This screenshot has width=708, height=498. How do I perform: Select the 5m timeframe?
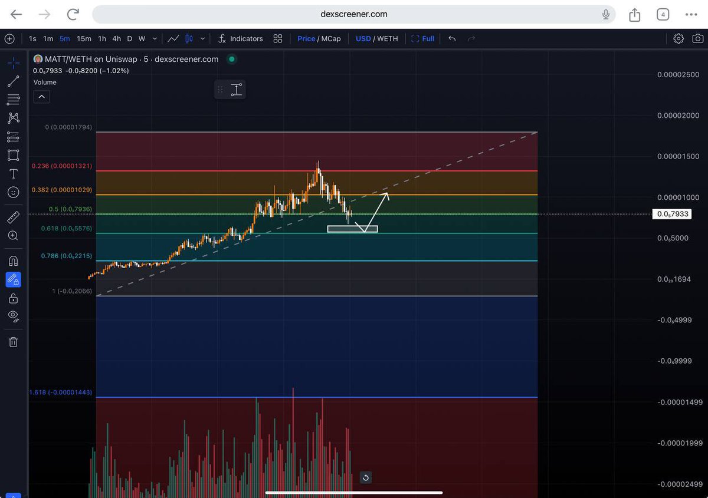tap(64, 39)
